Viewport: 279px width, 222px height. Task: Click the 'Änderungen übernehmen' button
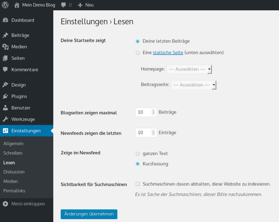coord(89,214)
